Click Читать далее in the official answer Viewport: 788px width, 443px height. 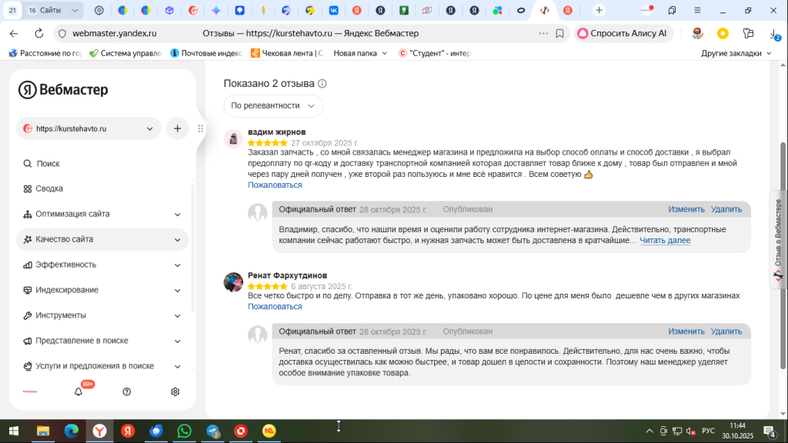(x=665, y=241)
